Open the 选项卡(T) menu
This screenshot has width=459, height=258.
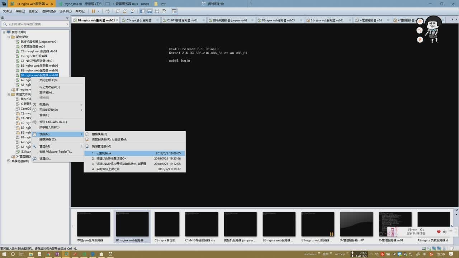click(x=65, y=11)
